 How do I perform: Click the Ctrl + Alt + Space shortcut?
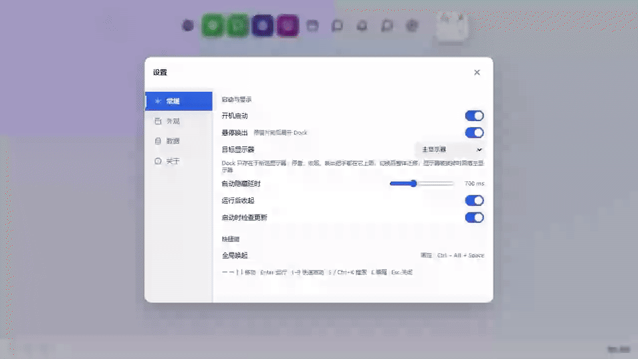[461, 255]
